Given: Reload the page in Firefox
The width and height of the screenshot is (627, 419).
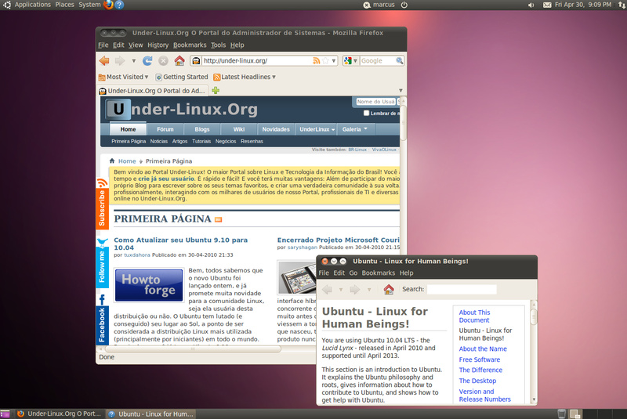Looking at the screenshot, I should tap(147, 61).
